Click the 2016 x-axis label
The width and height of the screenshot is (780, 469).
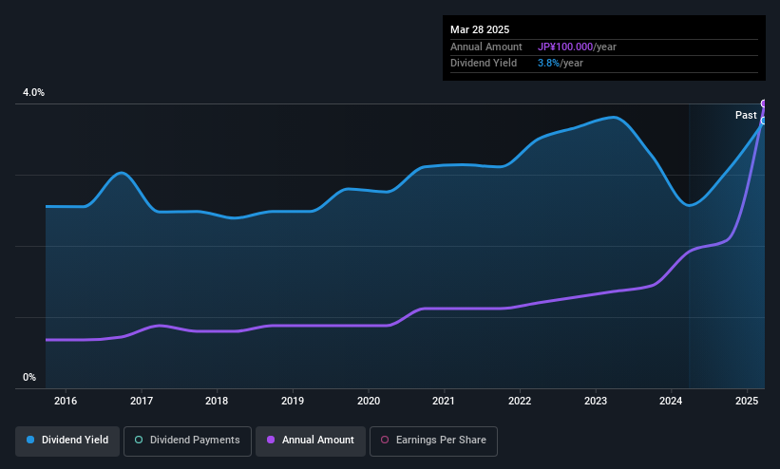point(66,401)
